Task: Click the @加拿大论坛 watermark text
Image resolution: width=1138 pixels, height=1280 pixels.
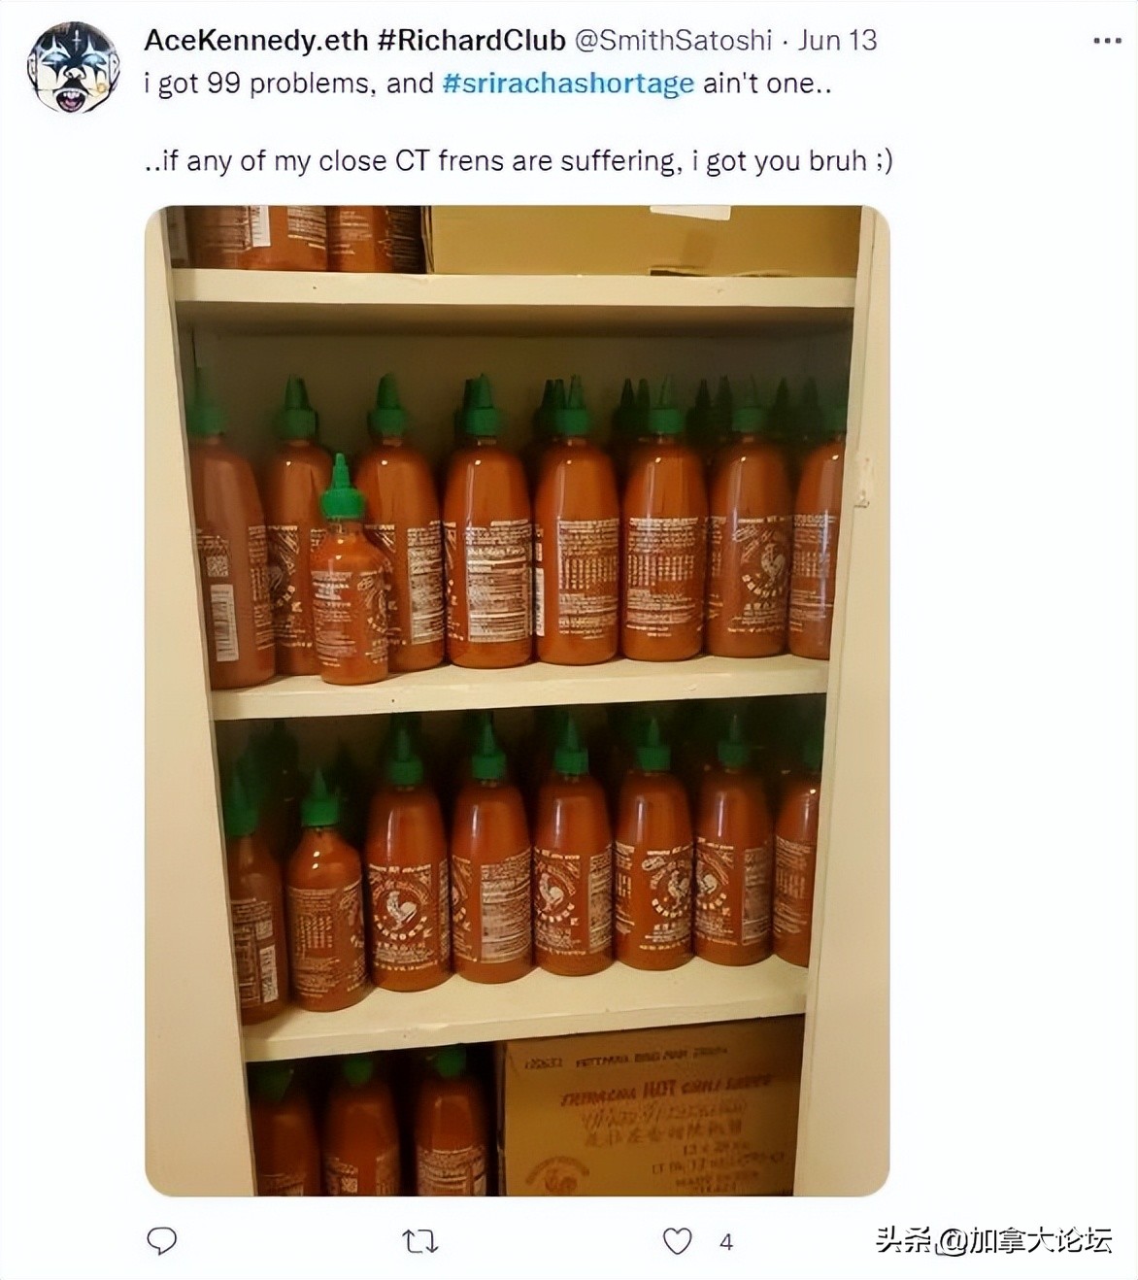Action: (1024, 1240)
